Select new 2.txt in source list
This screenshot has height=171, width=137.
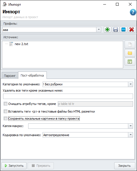click(21, 44)
